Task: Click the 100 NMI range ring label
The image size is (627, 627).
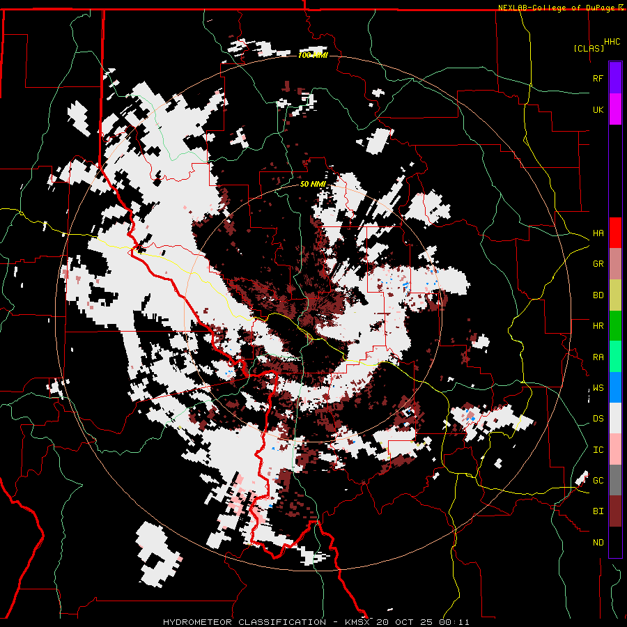Action: [313, 55]
